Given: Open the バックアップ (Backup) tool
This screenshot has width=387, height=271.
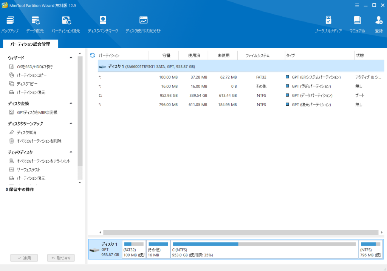Looking at the screenshot, I should tap(10, 25).
